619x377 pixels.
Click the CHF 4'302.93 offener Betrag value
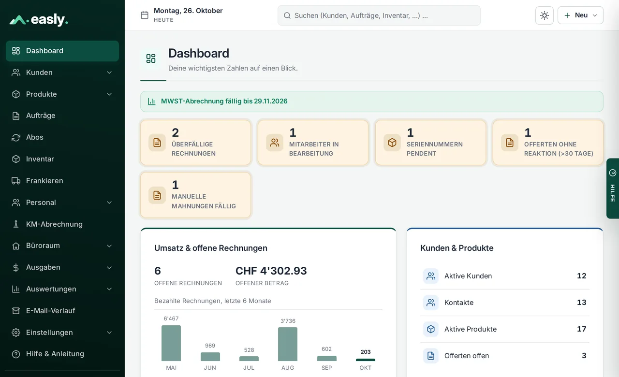coord(271,271)
